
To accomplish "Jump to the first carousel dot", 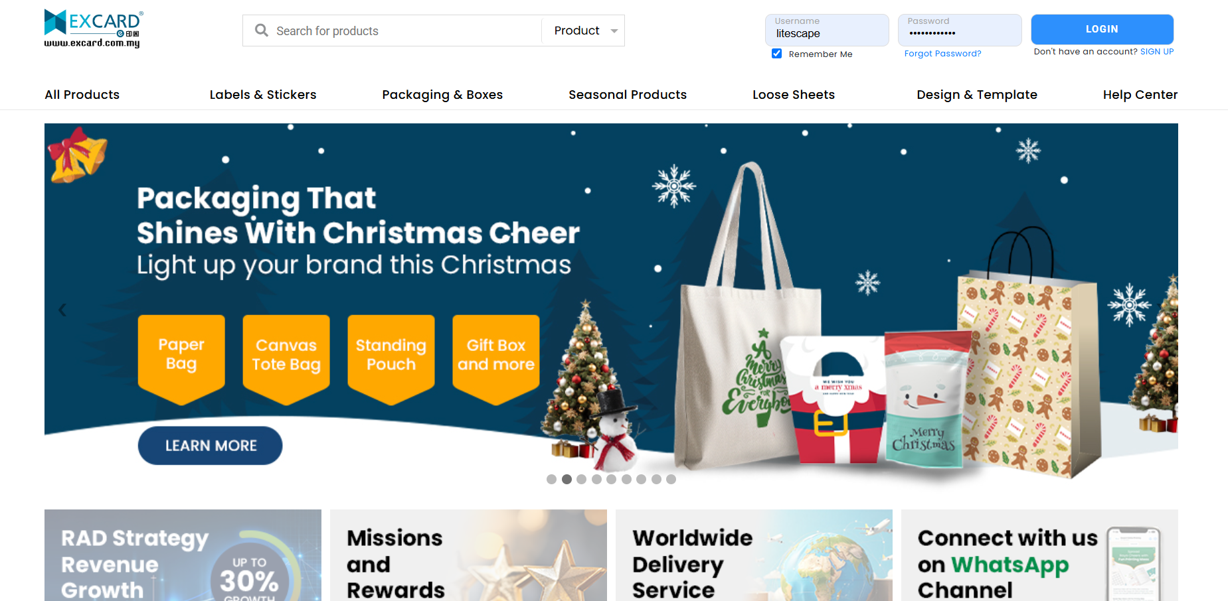I will [551, 479].
